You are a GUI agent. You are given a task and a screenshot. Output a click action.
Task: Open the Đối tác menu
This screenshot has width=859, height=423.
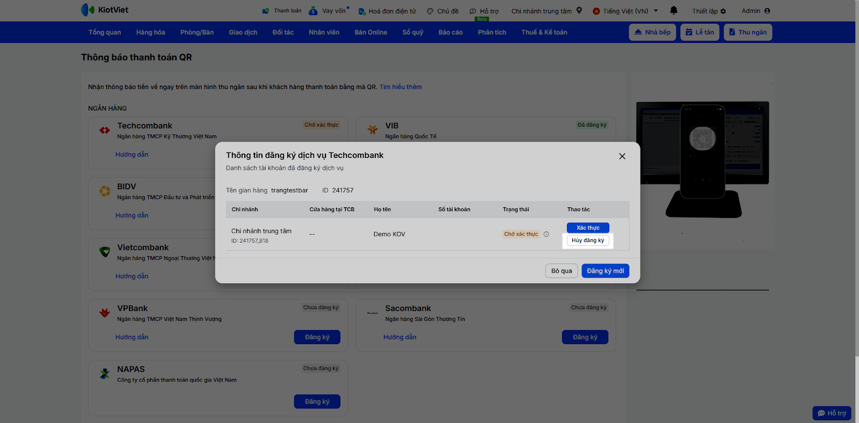pyautogui.click(x=283, y=32)
